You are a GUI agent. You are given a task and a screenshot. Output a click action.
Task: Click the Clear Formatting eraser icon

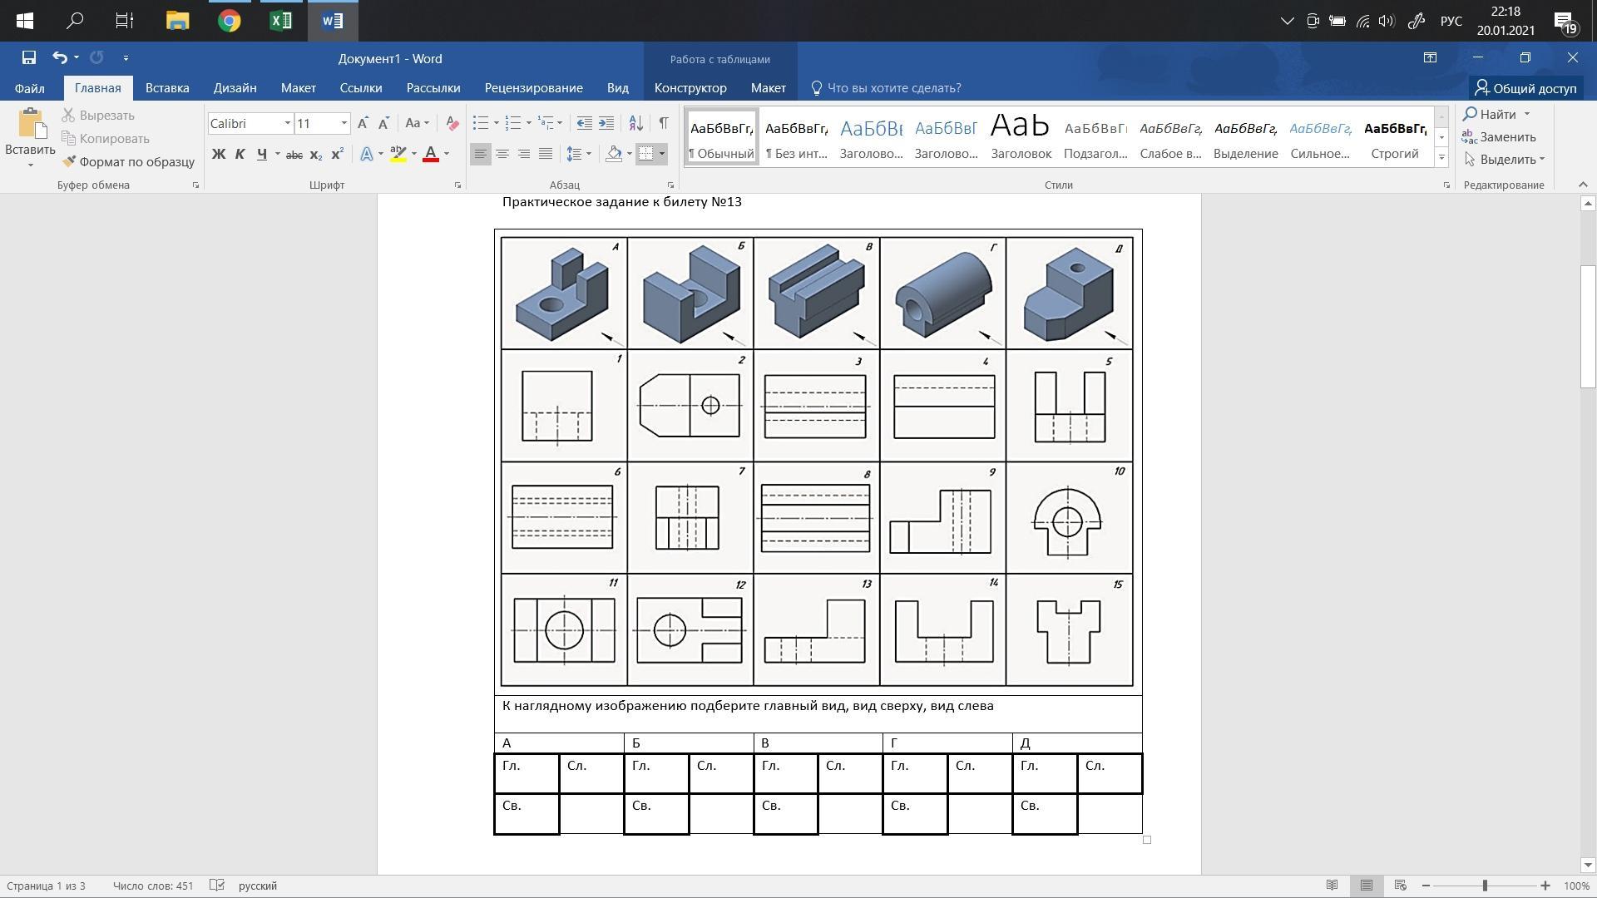pyautogui.click(x=452, y=123)
